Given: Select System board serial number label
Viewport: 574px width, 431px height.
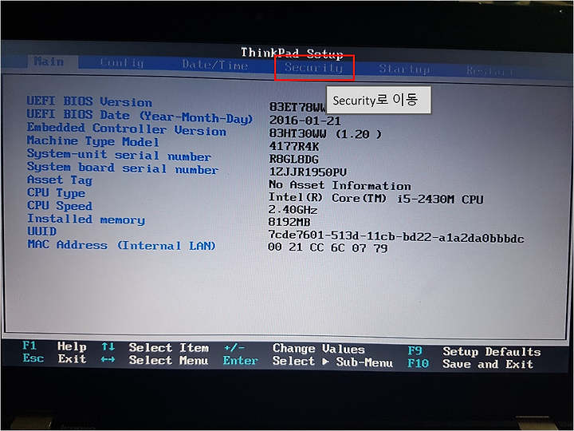Looking at the screenshot, I should click(x=123, y=168).
